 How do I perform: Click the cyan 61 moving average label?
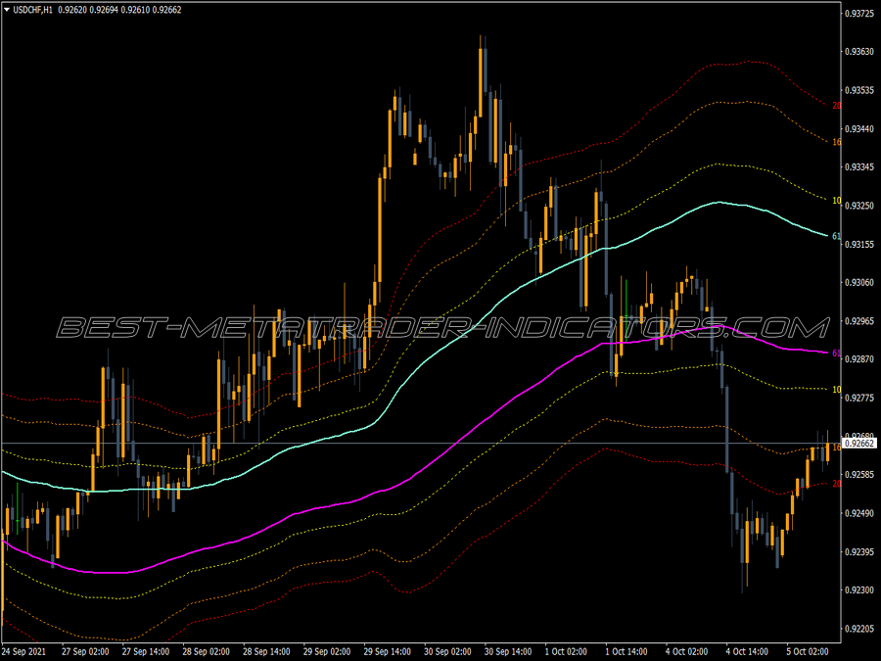click(x=836, y=236)
